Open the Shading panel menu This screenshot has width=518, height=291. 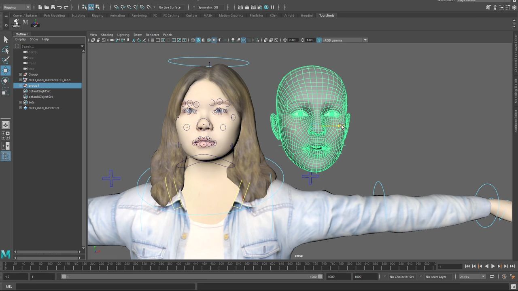(x=107, y=35)
